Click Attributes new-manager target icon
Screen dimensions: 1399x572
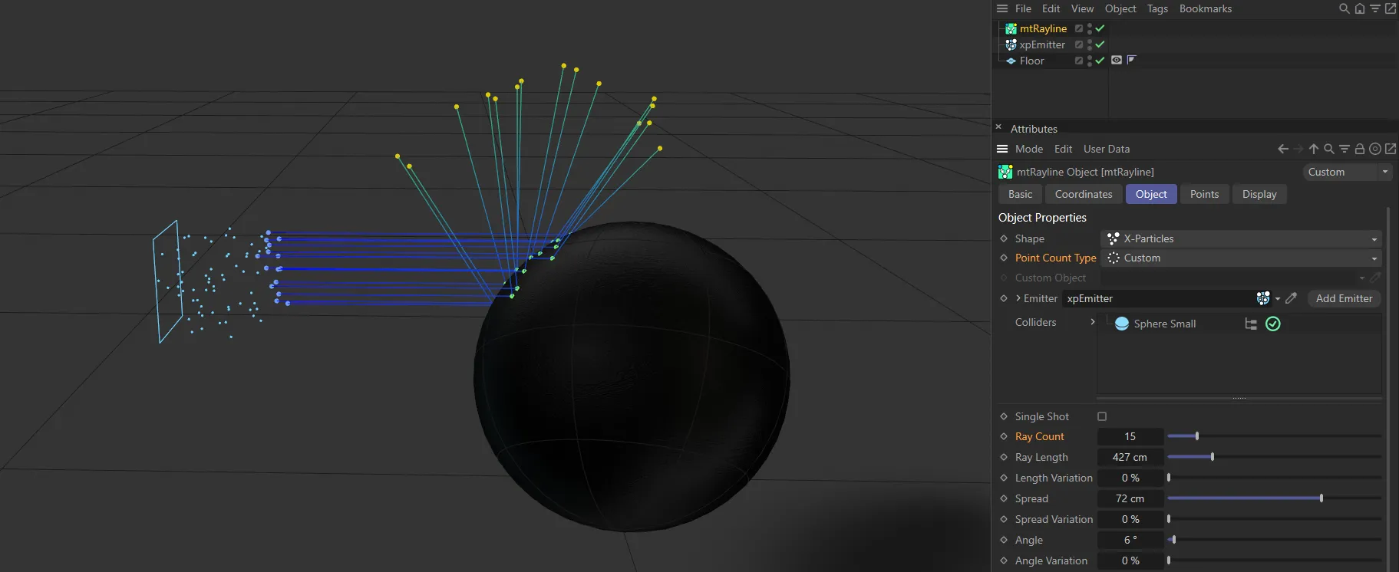pyautogui.click(x=1375, y=149)
